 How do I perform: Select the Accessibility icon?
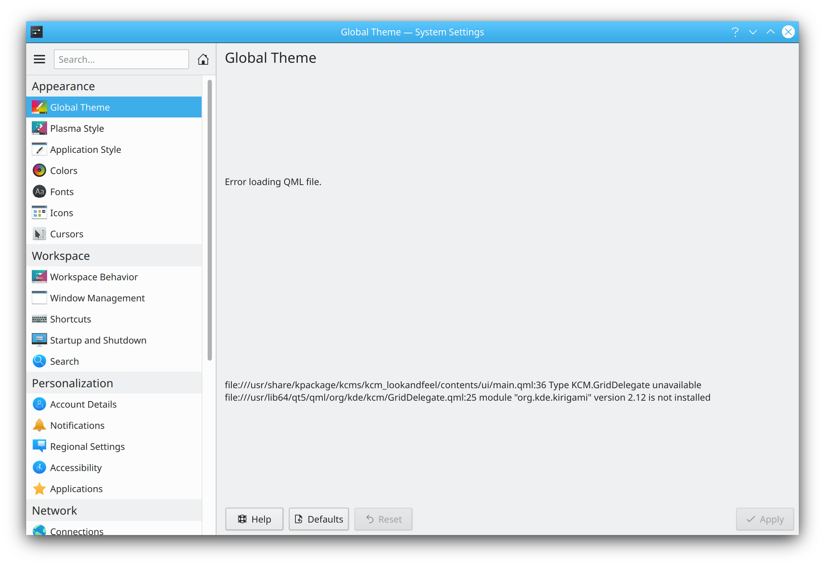39,467
